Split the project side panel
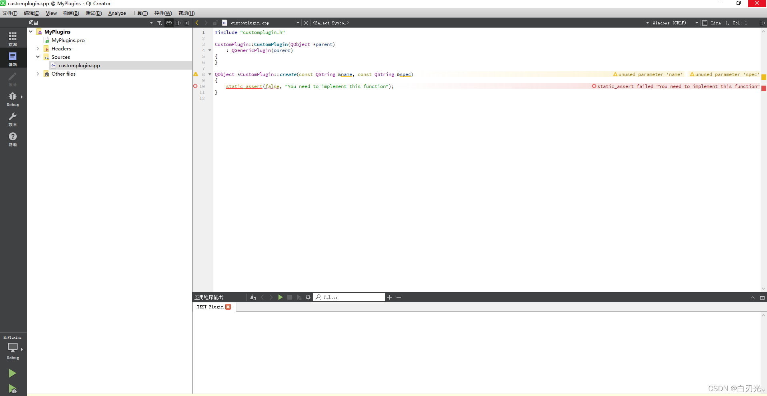 click(178, 23)
